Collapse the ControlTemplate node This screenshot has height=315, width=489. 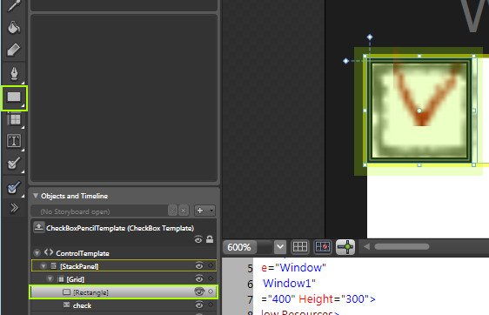click(x=37, y=253)
